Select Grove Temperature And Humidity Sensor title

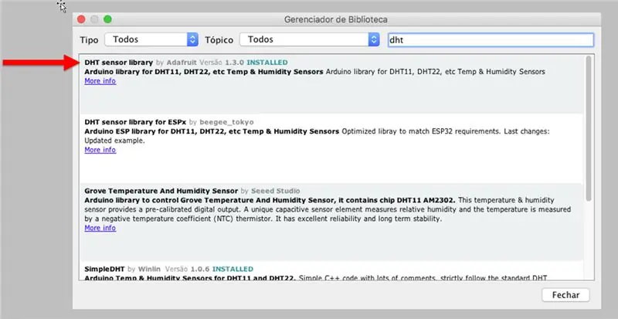[161, 191]
